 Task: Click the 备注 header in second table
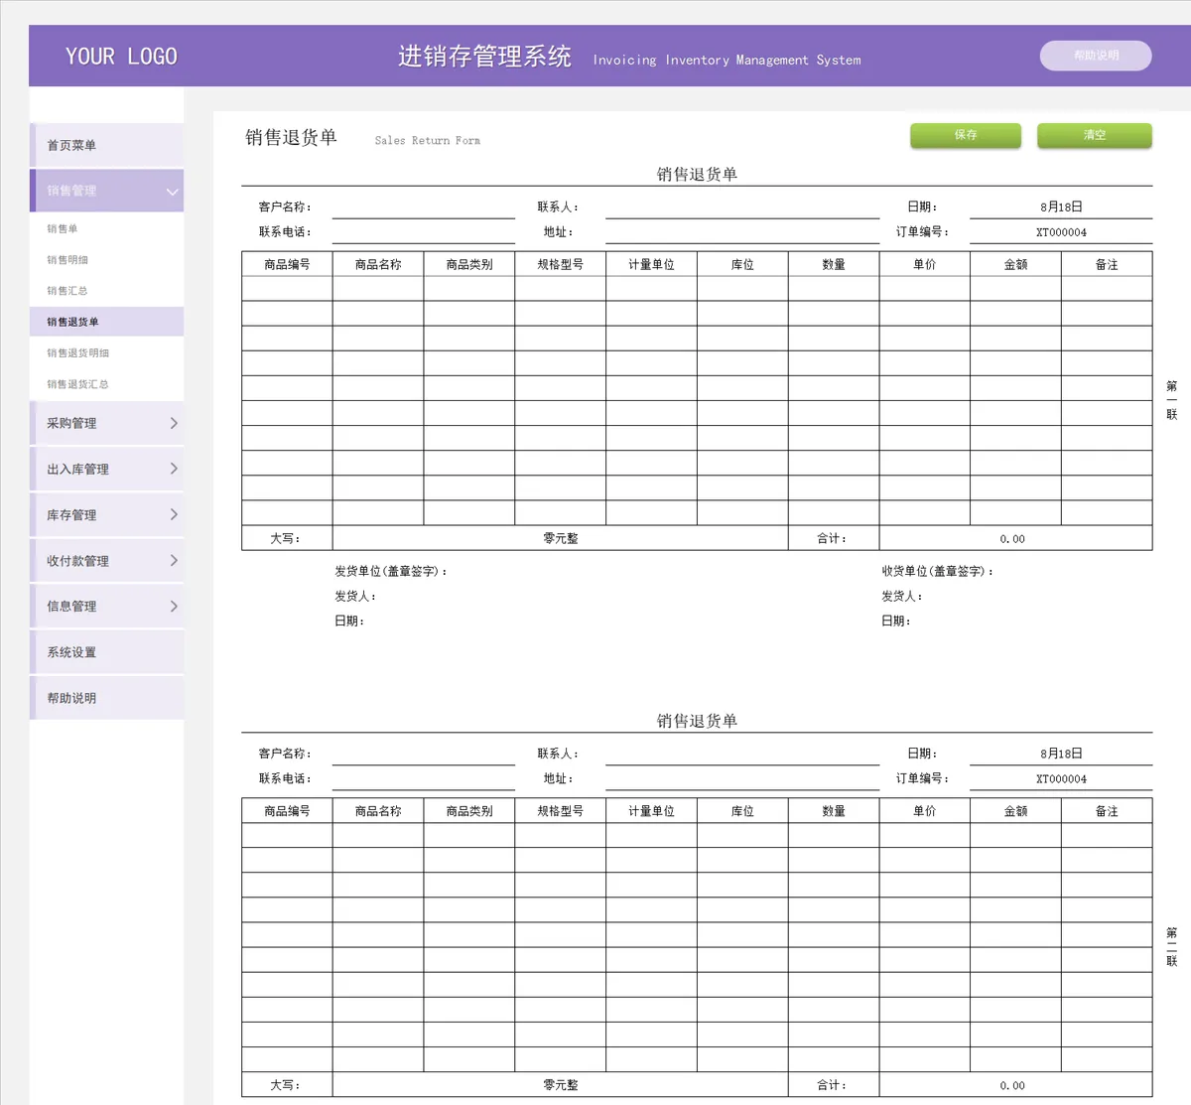pyautogui.click(x=1107, y=811)
